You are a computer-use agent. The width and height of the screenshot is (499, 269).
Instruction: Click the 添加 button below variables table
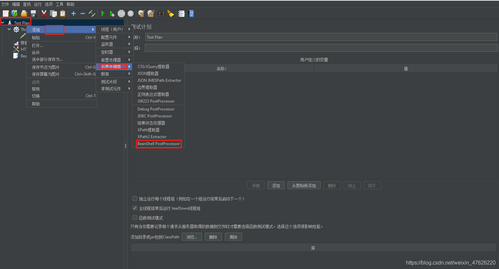click(276, 186)
